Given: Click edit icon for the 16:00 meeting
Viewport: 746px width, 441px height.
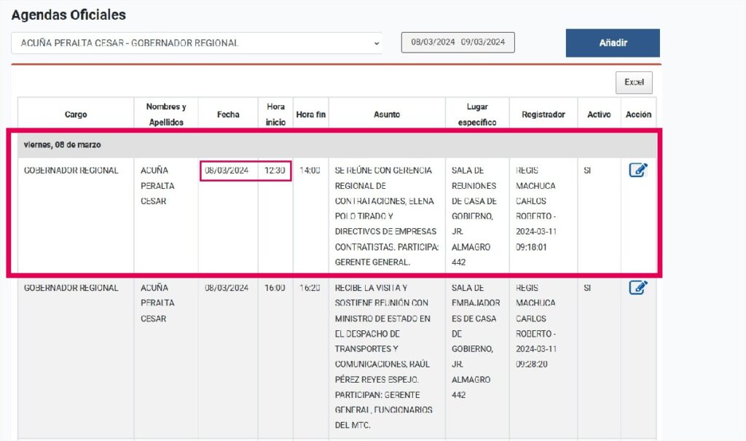Looking at the screenshot, I should (637, 288).
